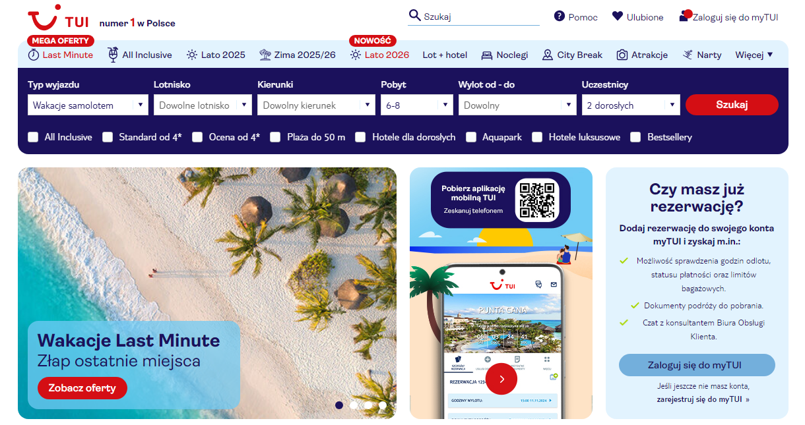Click the Pobierz aplikację mobilną TUI text
The image size is (805, 425).
tap(472, 192)
